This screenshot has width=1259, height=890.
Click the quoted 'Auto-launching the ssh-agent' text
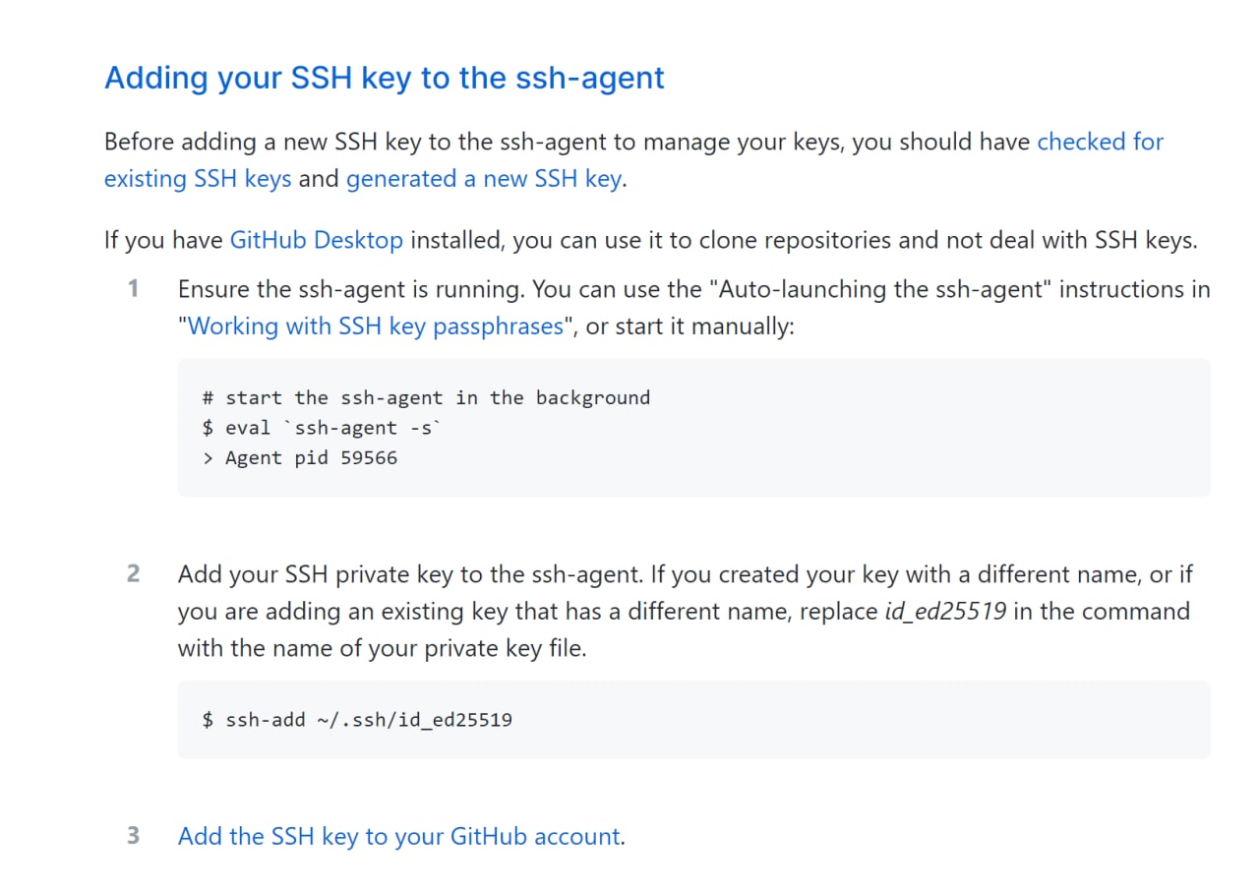pyautogui.click(x=879, y=290)
